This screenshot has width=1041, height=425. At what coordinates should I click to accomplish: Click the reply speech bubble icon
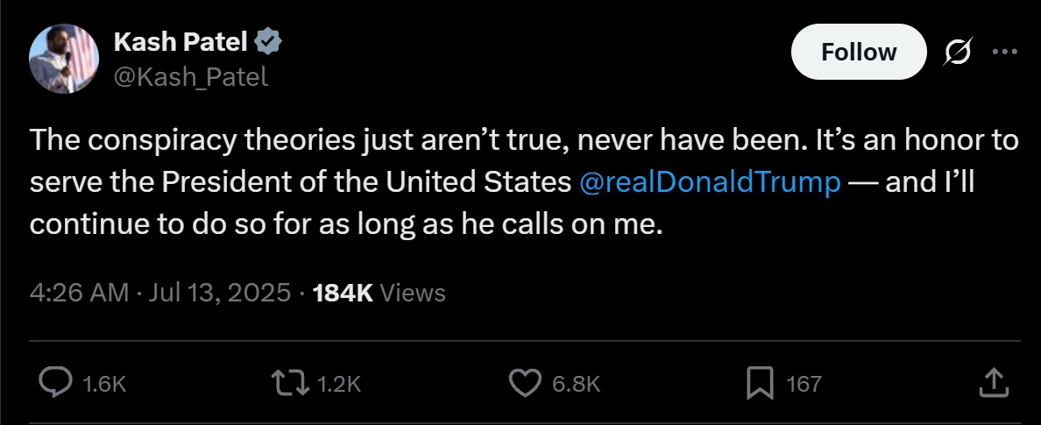[56, 383]
